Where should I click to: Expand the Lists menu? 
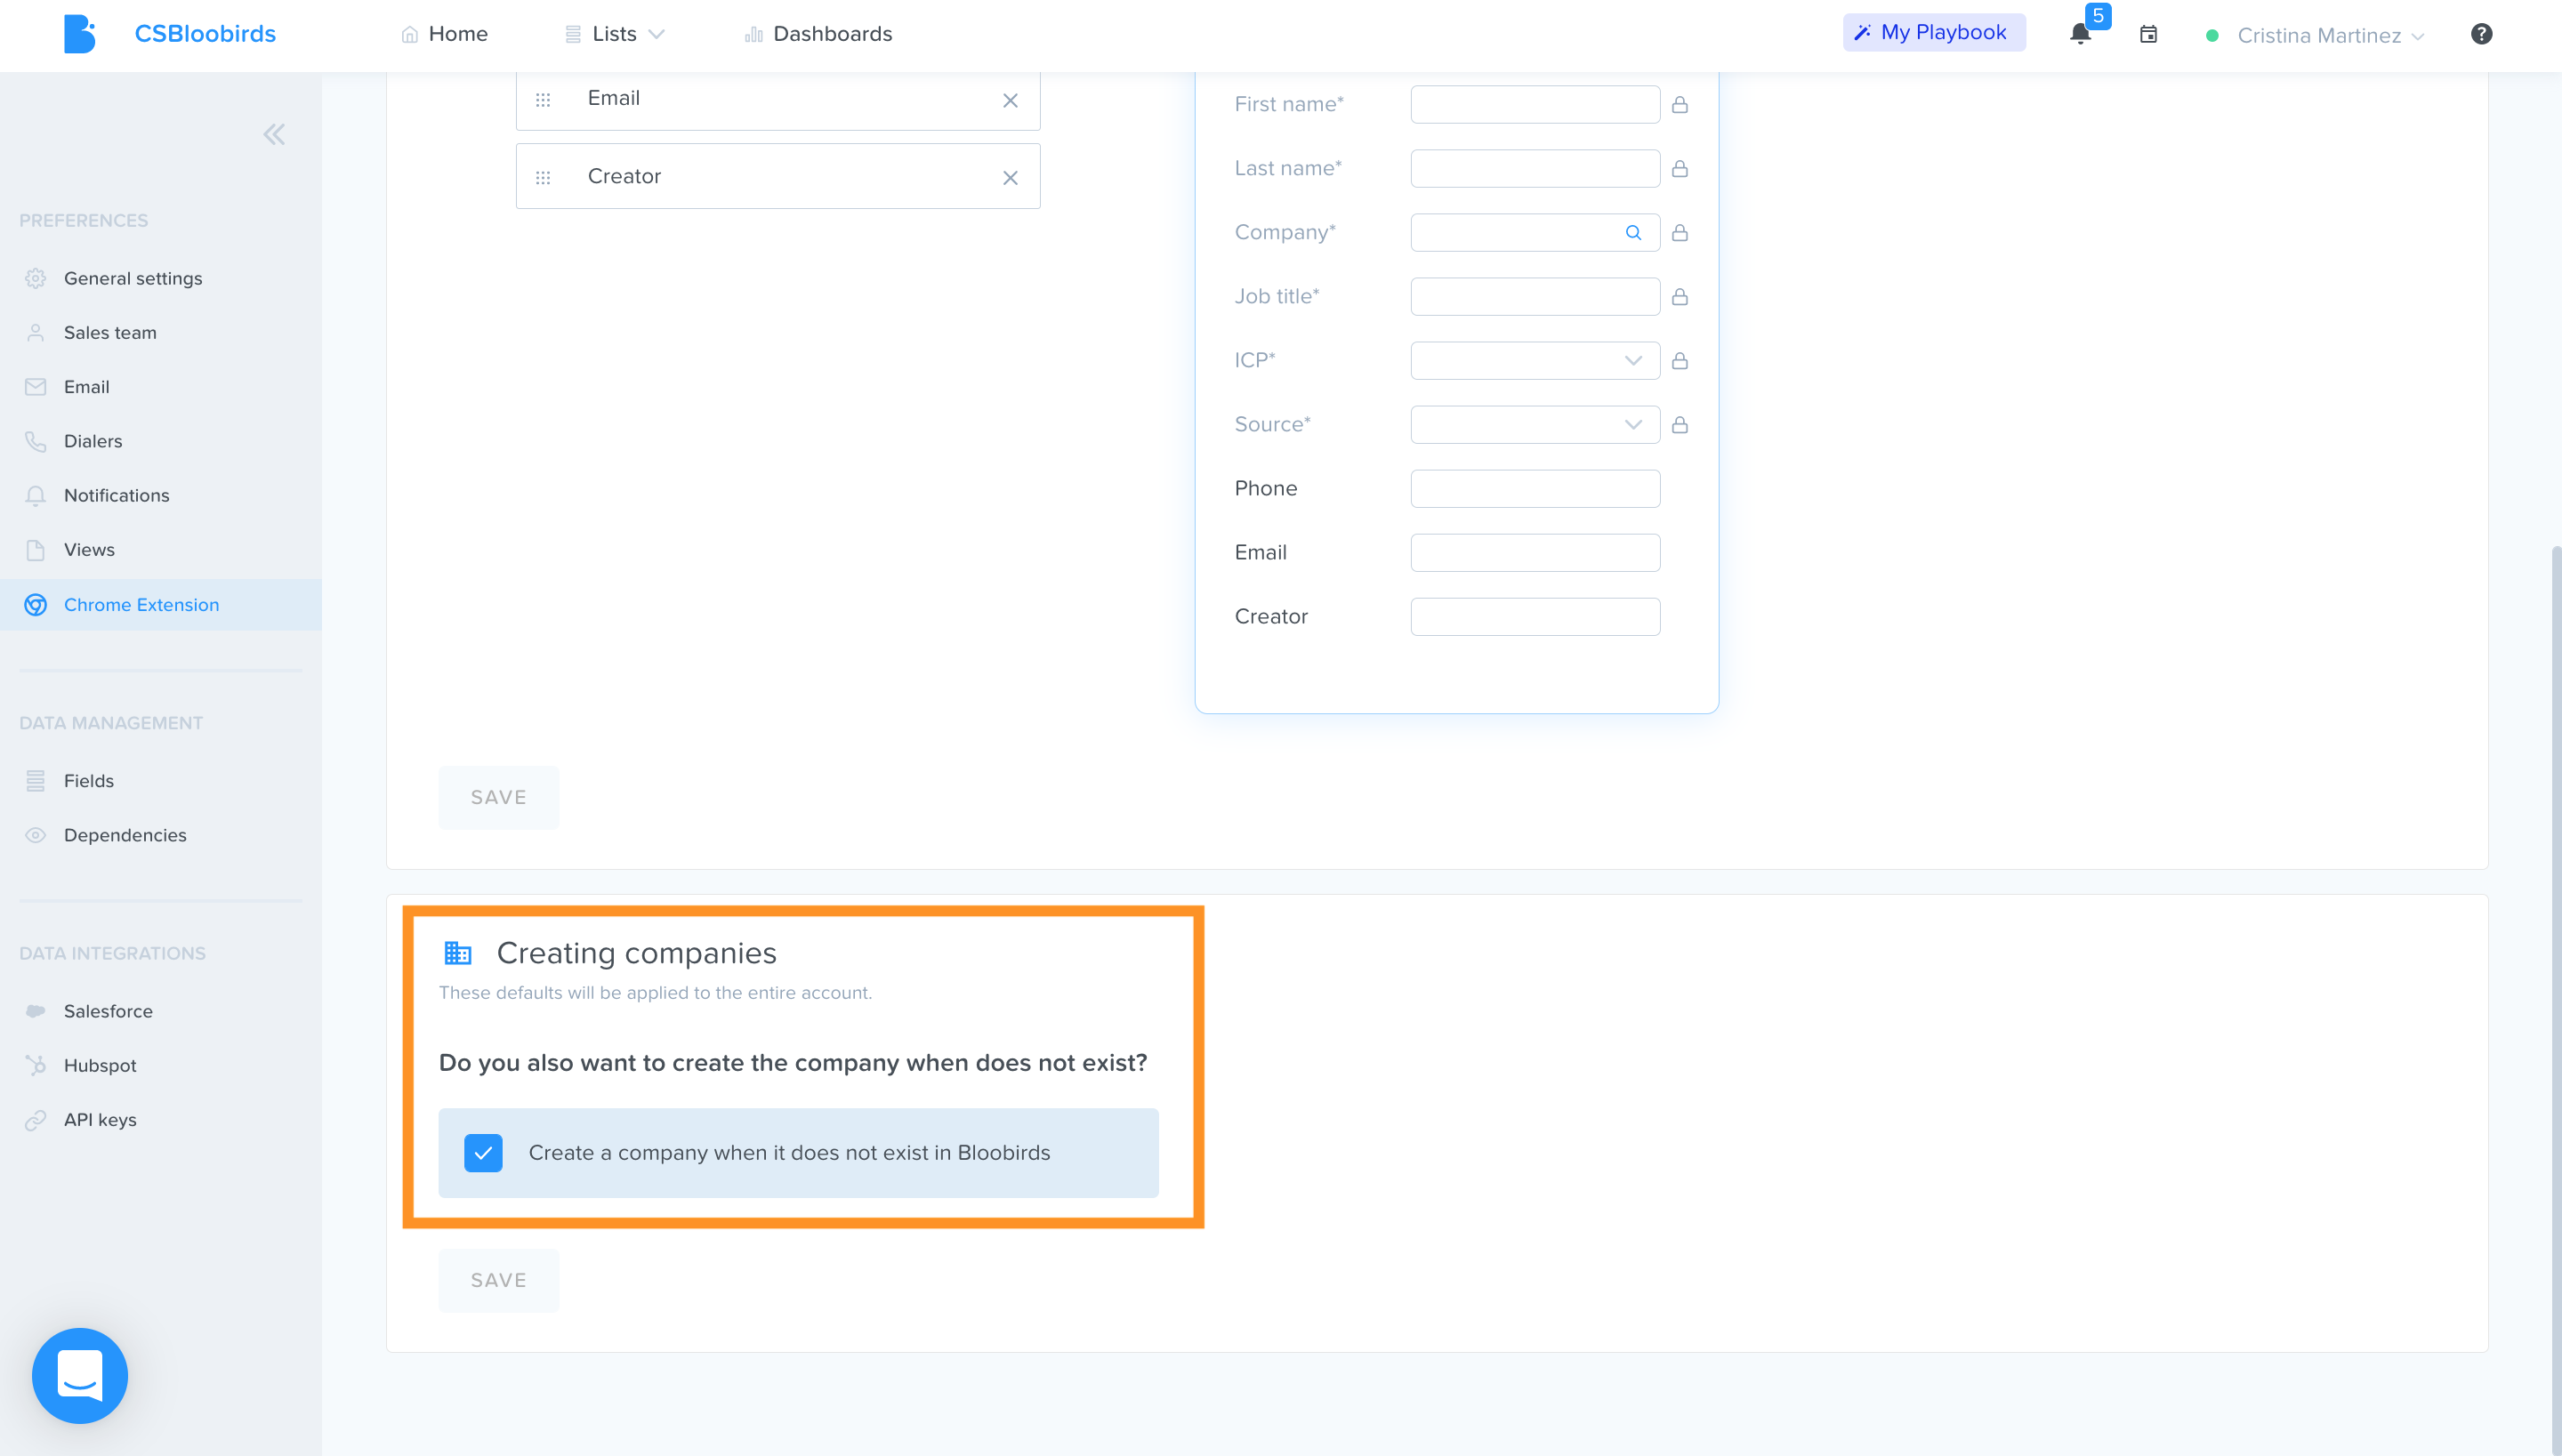point(615,34)
